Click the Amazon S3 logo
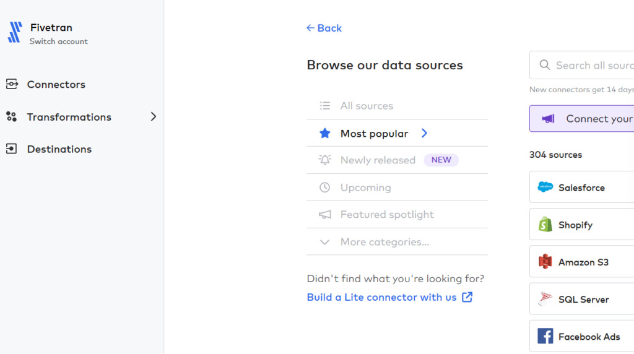The width and height of the screenshot is (634, 354). click(x=545, y=261)
